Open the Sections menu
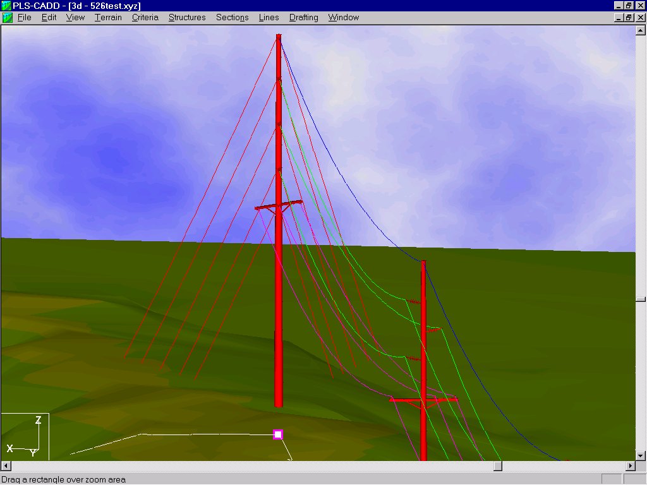 pyautogui.click(x=232, y=17)
